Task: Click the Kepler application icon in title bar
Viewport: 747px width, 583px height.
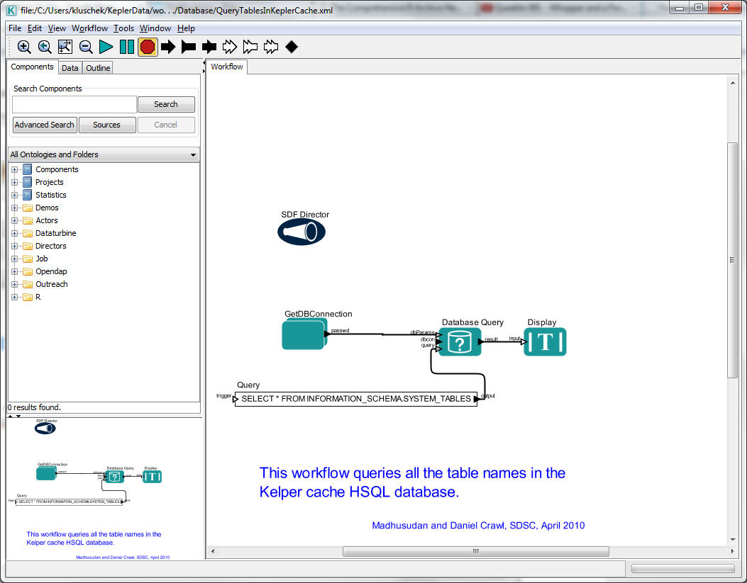Action: [11, 10]
